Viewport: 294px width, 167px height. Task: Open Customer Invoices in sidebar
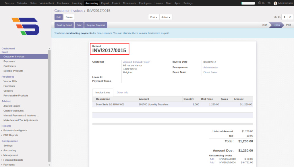(24, 56)
